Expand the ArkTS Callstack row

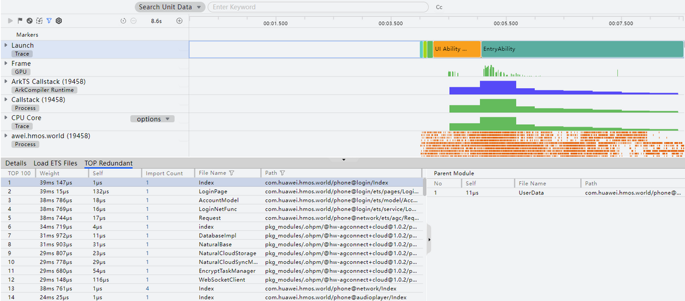point(6,82)
